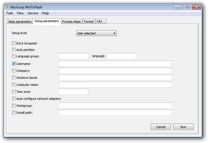Uncheck the Username checkbox
208x143 pixels.
point(14,64)
